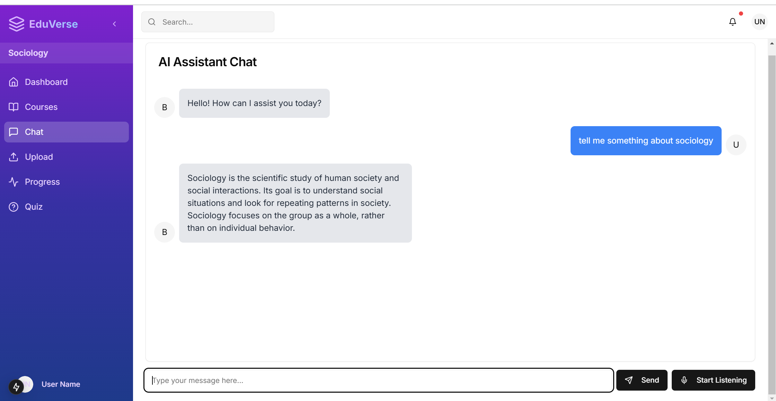Click Start Listening microphone button
The height and width of the screenshot is (401, 776).
713,380
